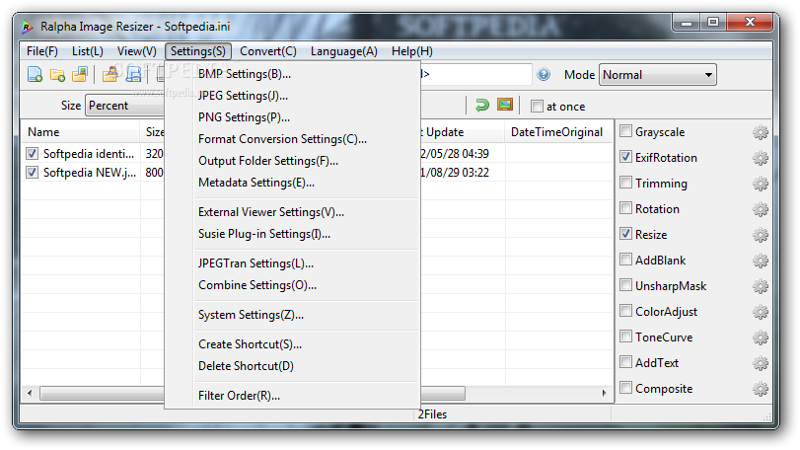Viewport: 800px width, 450px height.
Task: Open UnsharpMask filter gear settings
Action: tap(761, 286)
